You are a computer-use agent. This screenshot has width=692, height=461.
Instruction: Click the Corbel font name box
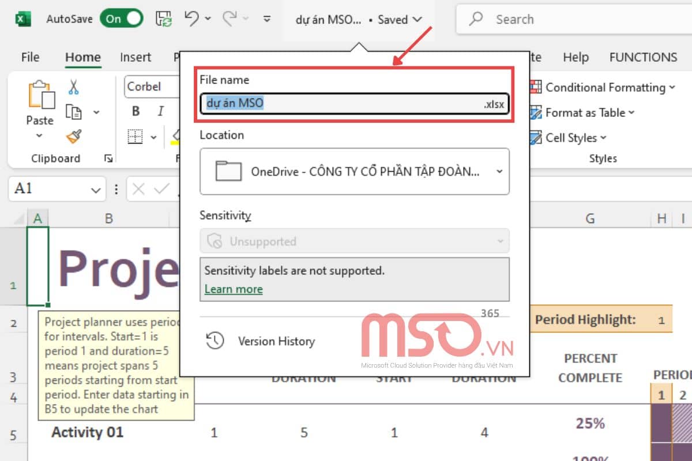tap(152, 86)
